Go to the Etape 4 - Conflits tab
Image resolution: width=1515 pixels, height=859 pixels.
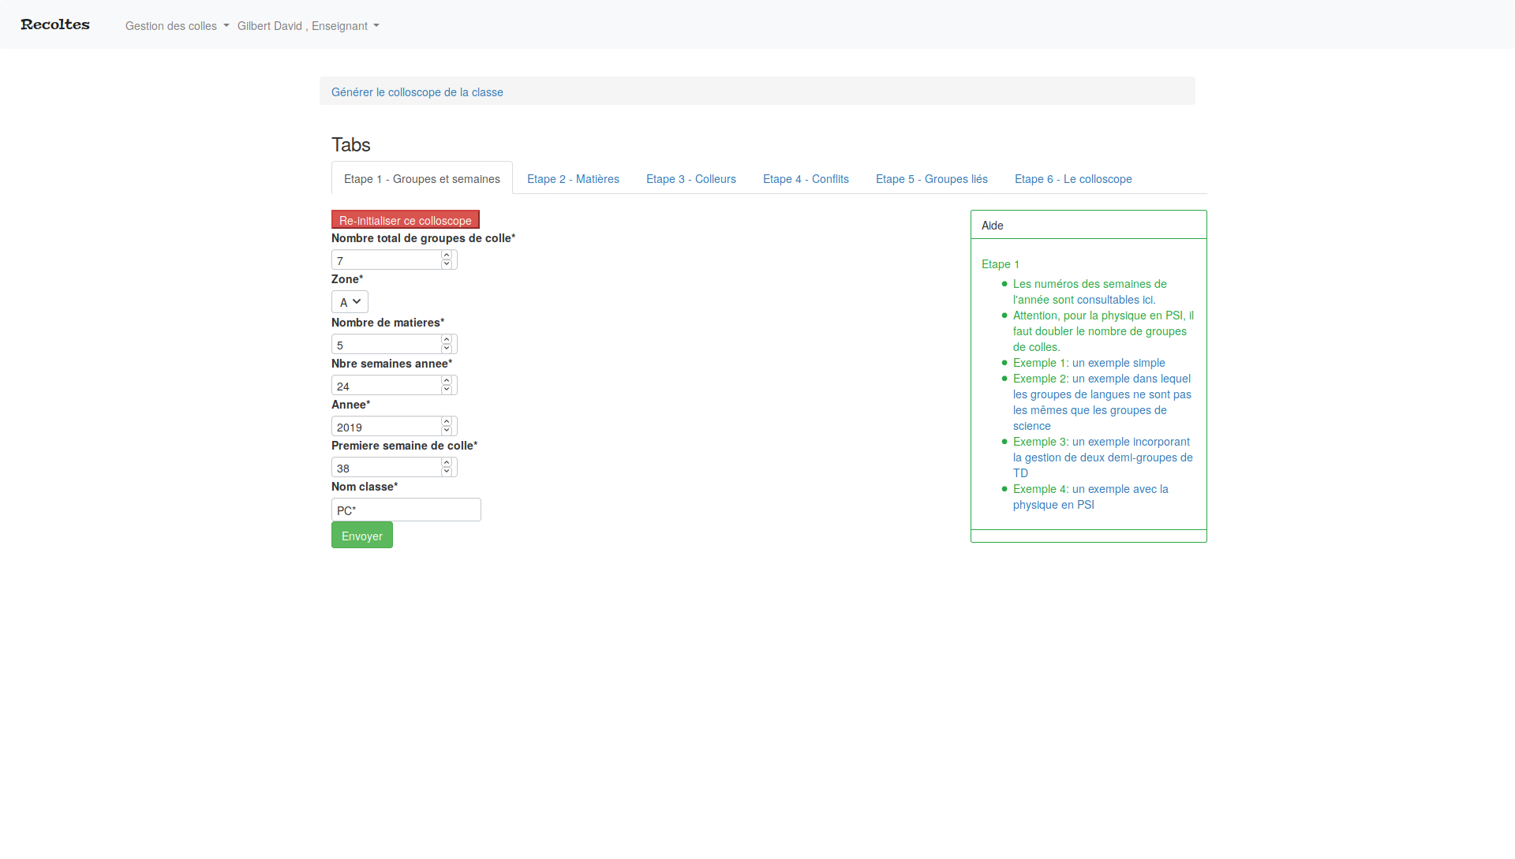[x=806, y=179]
